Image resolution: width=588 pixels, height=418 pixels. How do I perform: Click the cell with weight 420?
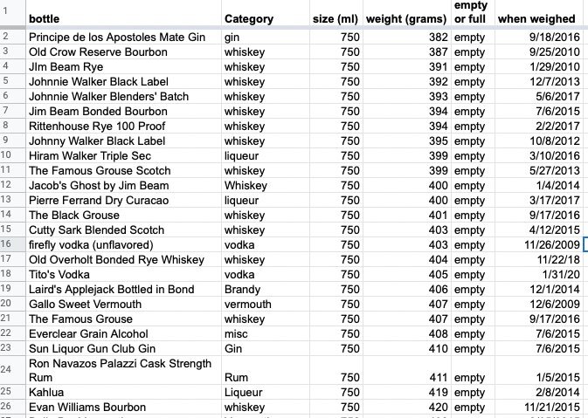406,407
